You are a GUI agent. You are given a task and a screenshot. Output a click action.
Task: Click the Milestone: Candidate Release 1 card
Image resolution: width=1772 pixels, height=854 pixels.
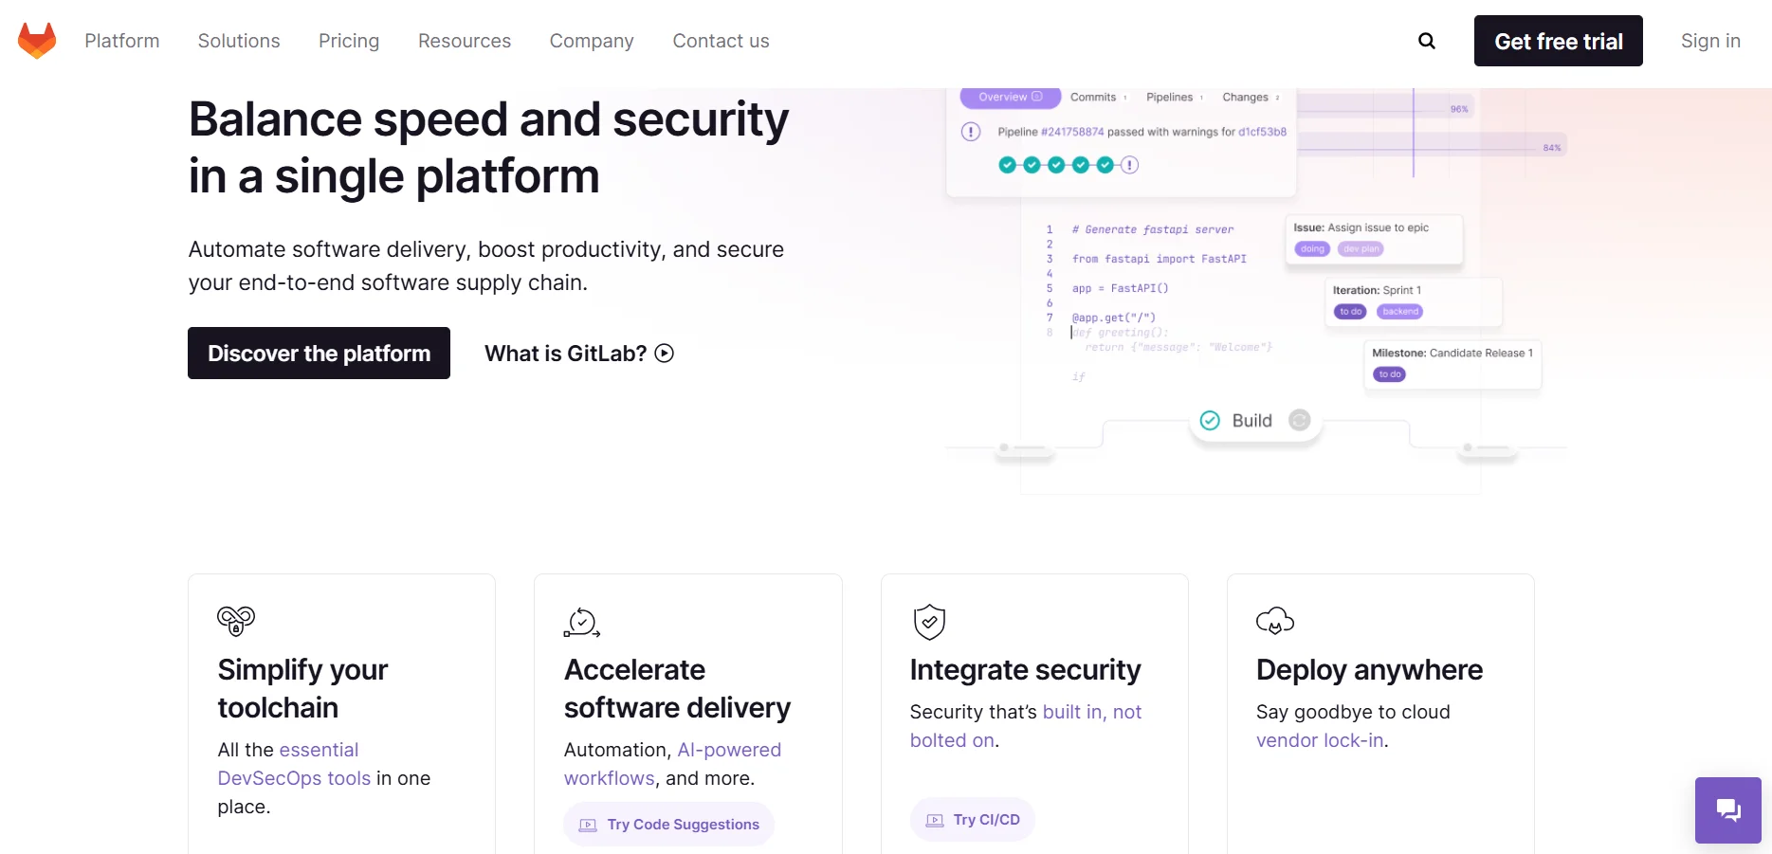[x=1452, y=364]
